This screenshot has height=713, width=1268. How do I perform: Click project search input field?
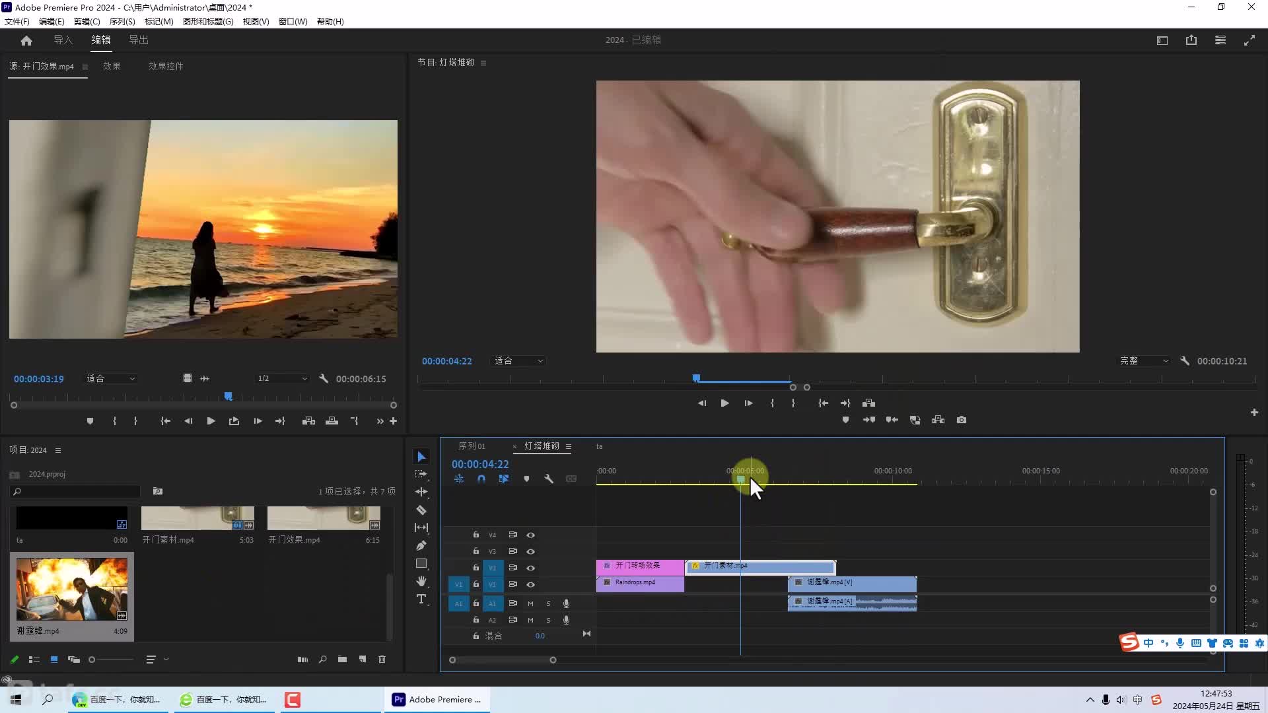point(76,492)
